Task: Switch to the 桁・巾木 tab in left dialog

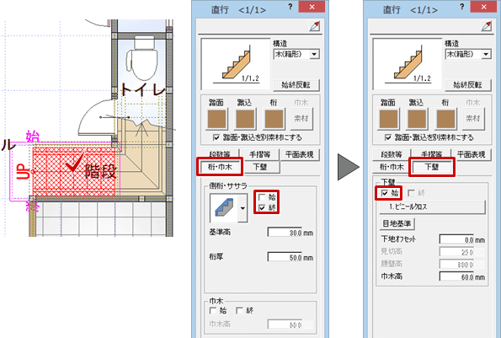Action: tap(220, 167)
